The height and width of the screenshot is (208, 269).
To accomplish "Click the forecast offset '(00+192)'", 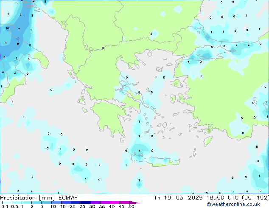I will click(x=255, y=198).
